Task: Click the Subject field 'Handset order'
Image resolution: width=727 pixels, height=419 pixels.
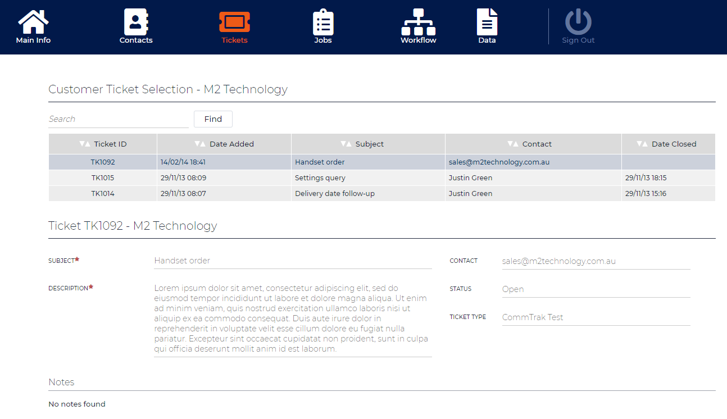Action: 293,261
